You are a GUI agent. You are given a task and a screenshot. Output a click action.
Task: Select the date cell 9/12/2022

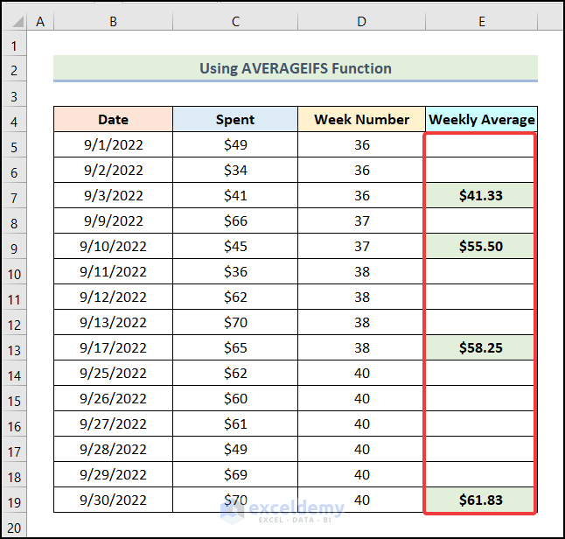coord(113,297)
